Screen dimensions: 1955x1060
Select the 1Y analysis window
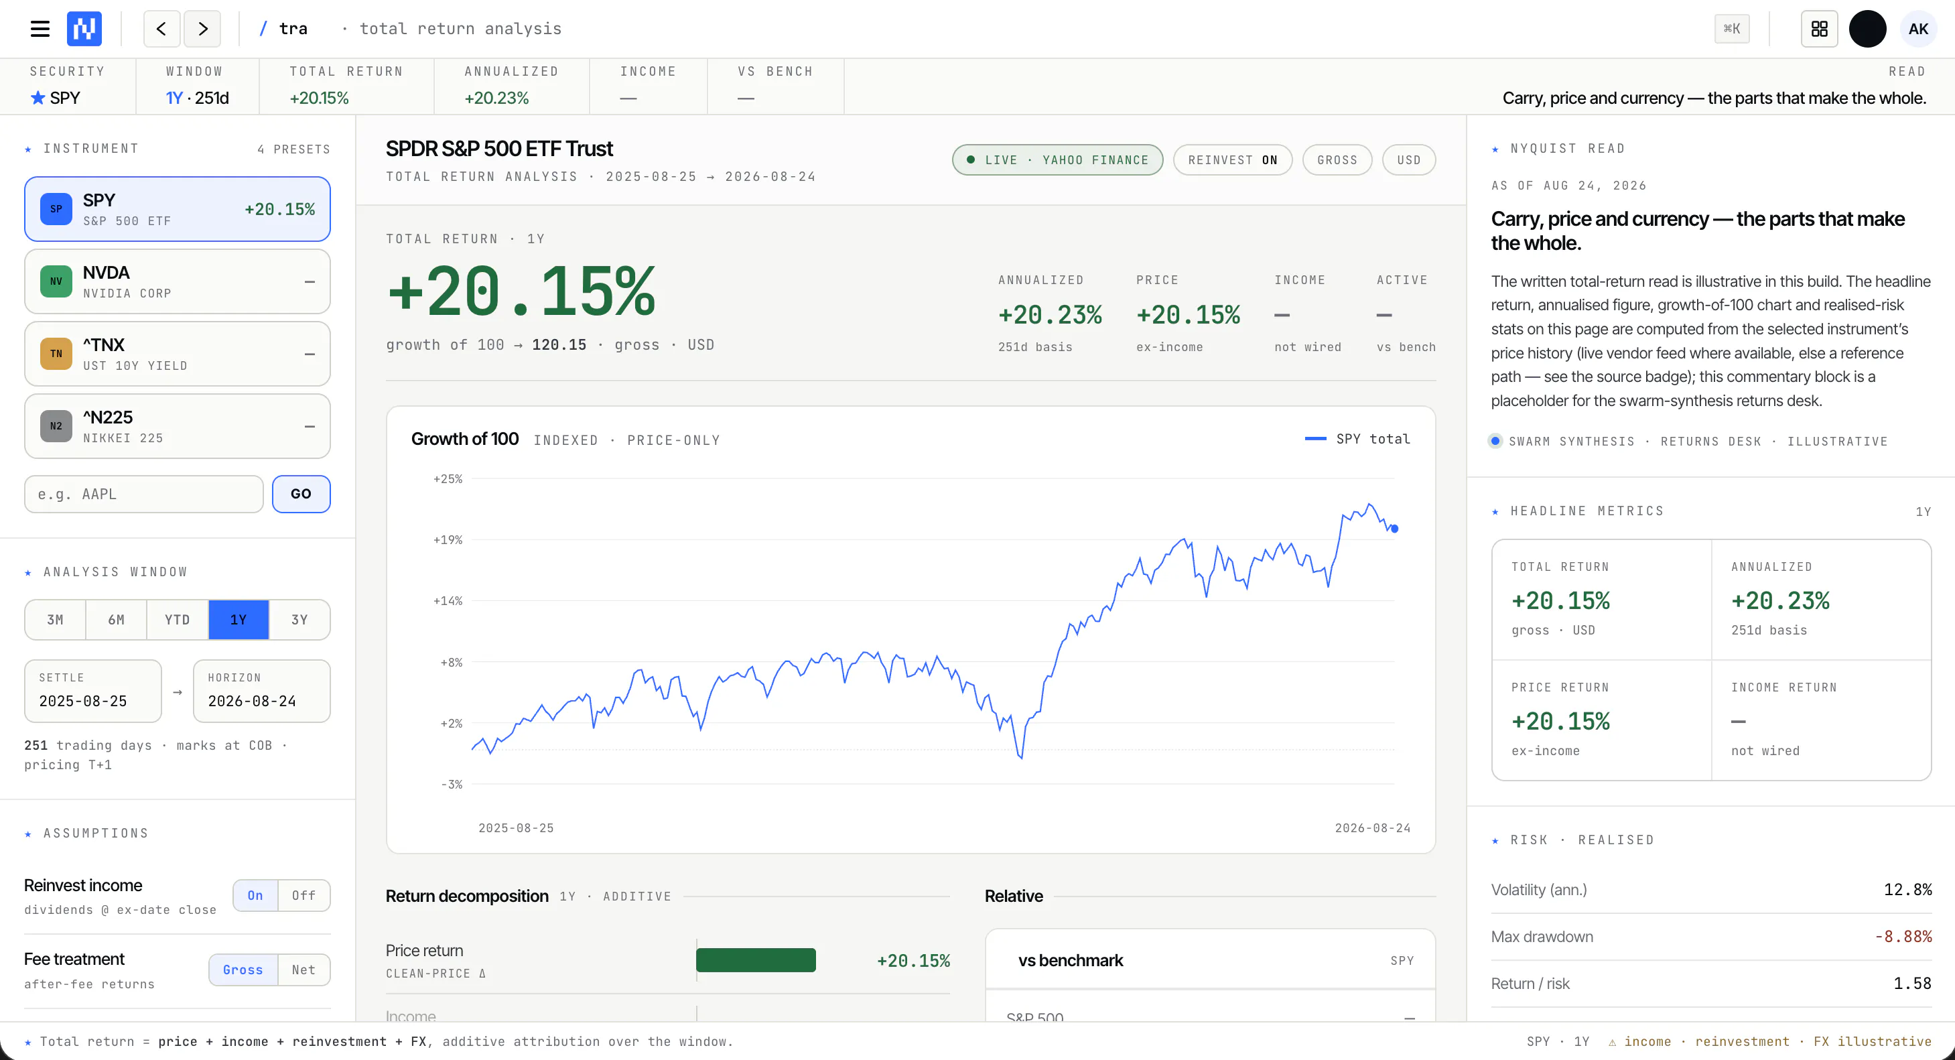239,620
